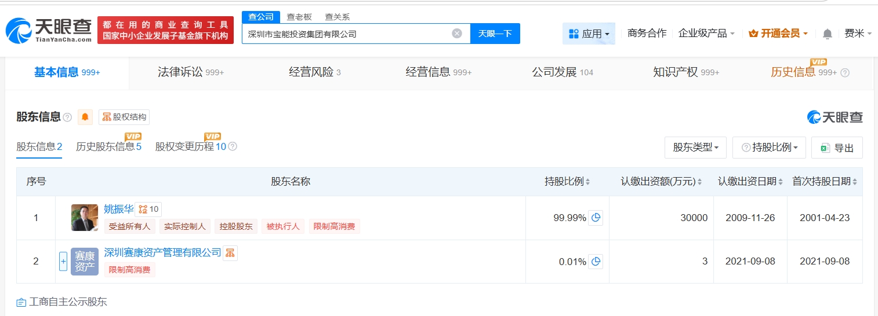
Task: Sort by the 认缴出资额(万元) column header
Action: tap(661, 182)
